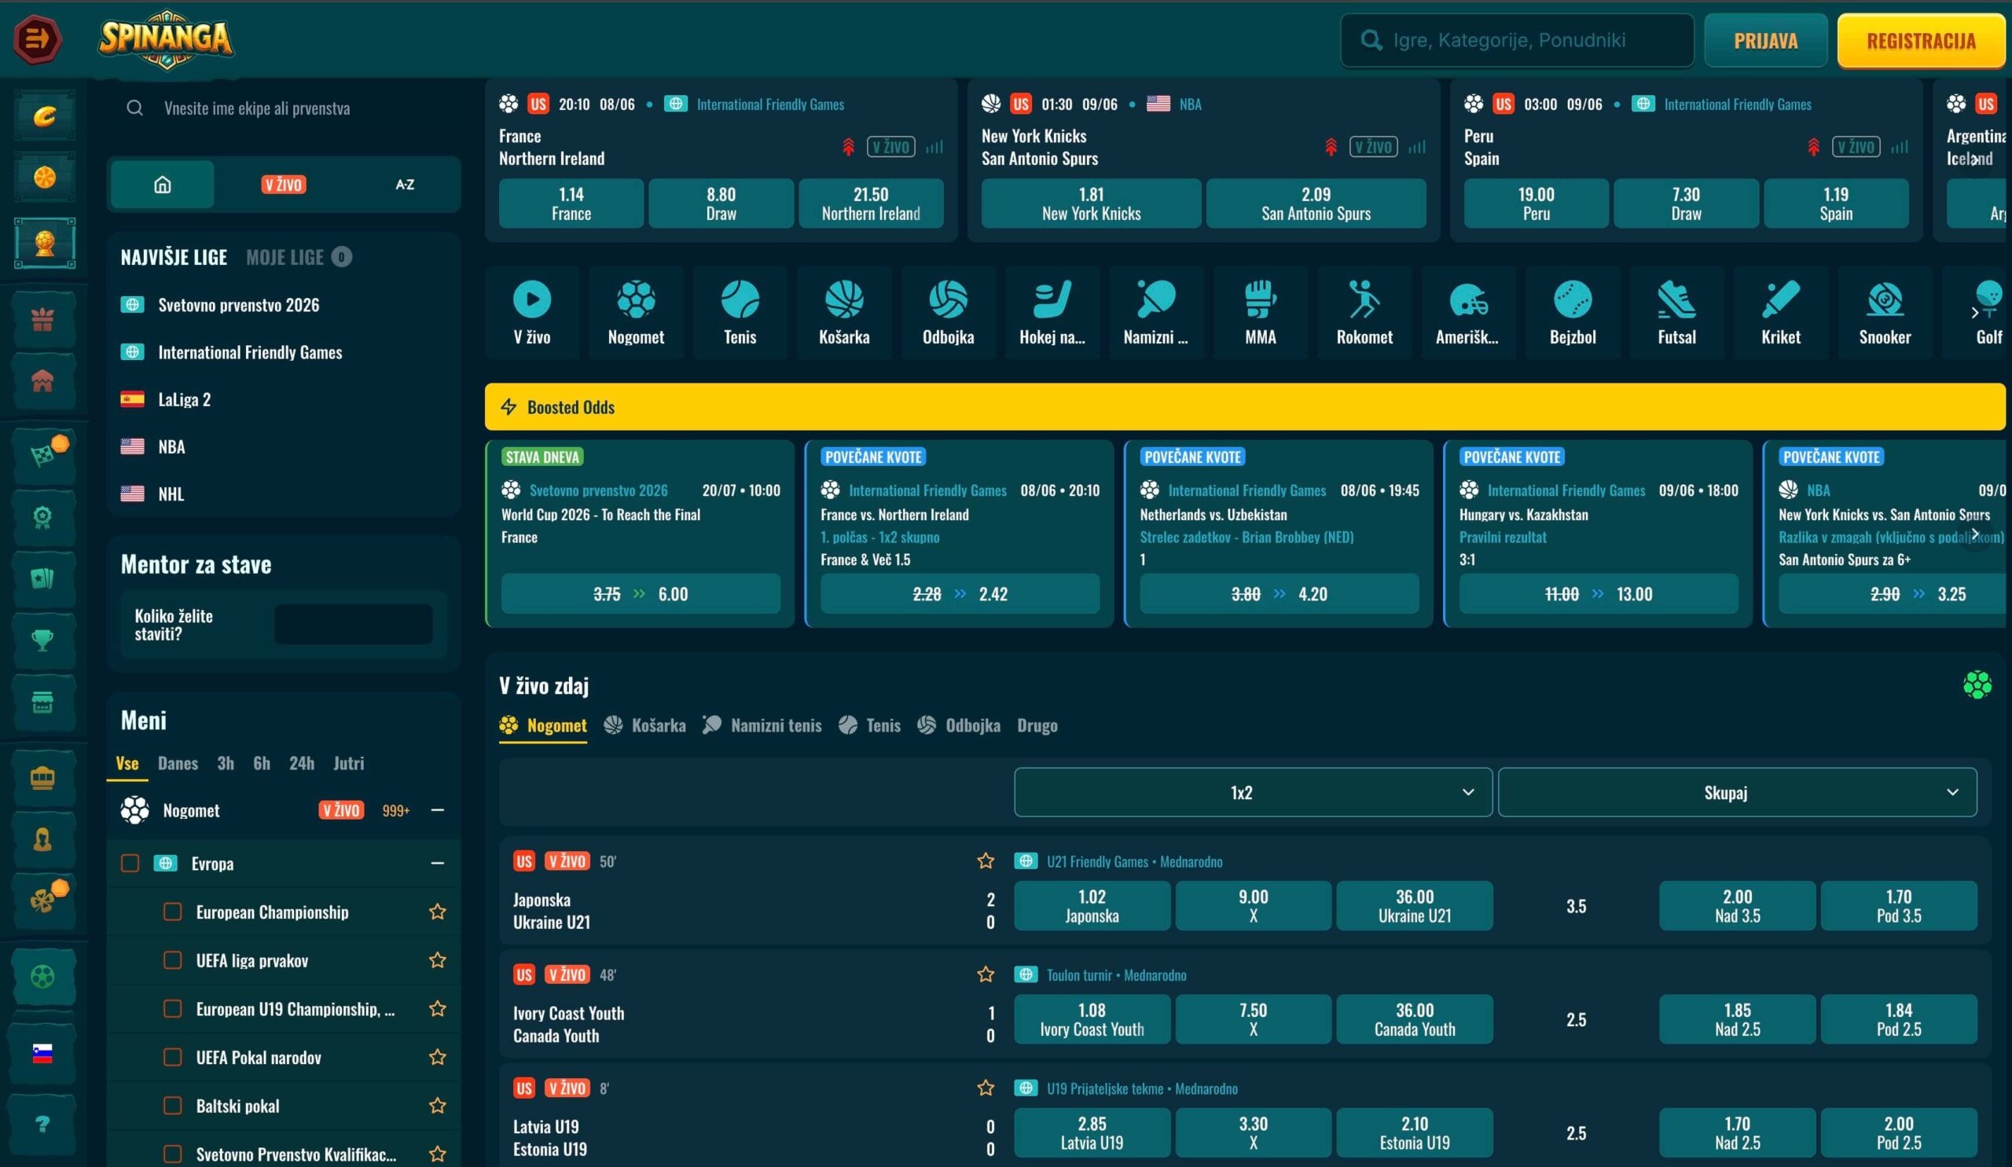Collapse the Nogomet menu section
The width and height of the screenshot is (2012, 1167).
click(x=438, y=810)
